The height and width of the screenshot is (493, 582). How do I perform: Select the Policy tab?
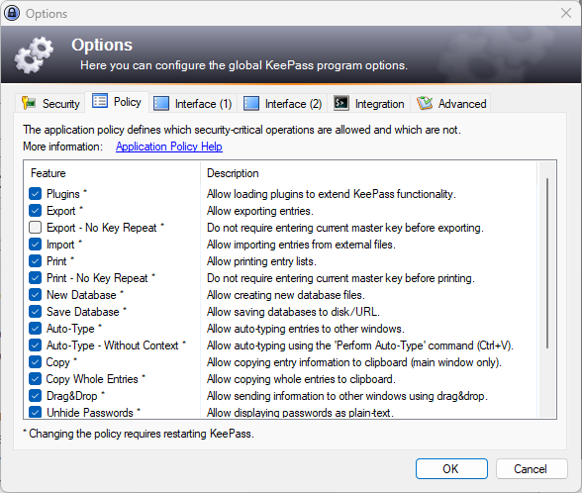pos(117,101)
